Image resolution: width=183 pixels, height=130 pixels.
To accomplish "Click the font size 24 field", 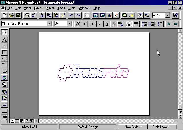I will point(61,24).
